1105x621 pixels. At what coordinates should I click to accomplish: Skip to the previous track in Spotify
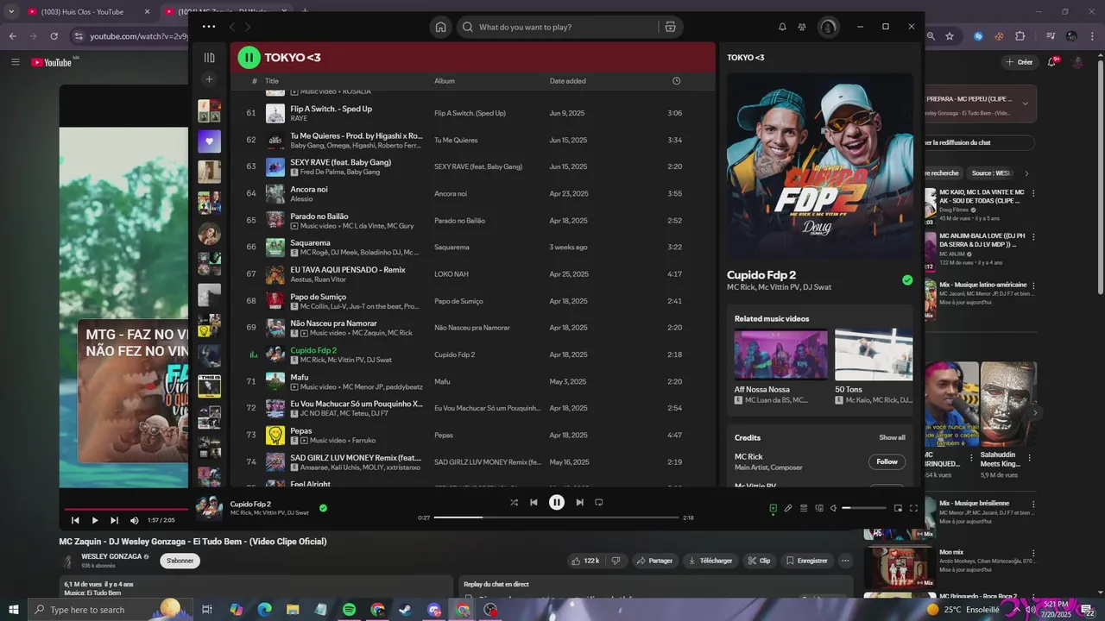point(534,502)
